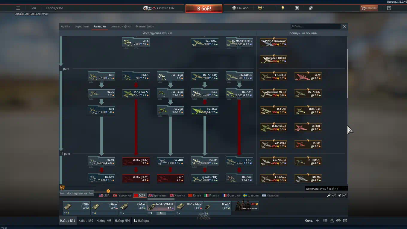Select the Швеция flag nation
Viewport: 407px width, 229px height.
pyautogui.click(x=251, y=195)
